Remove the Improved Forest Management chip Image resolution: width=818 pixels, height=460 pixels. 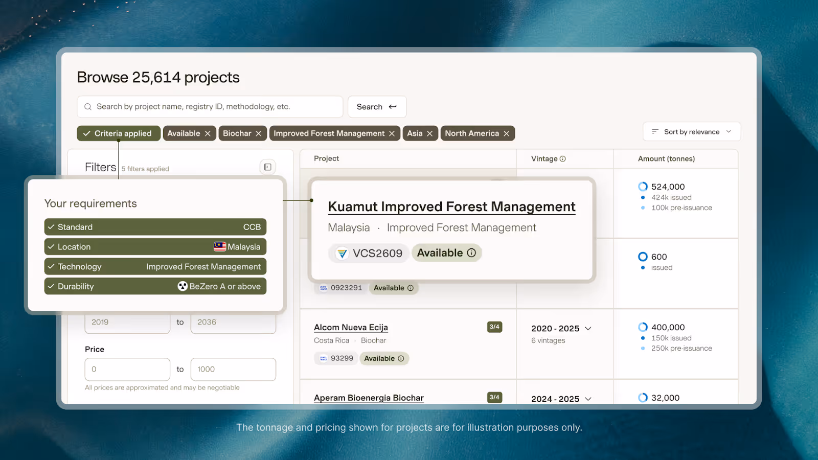point(392,133)
